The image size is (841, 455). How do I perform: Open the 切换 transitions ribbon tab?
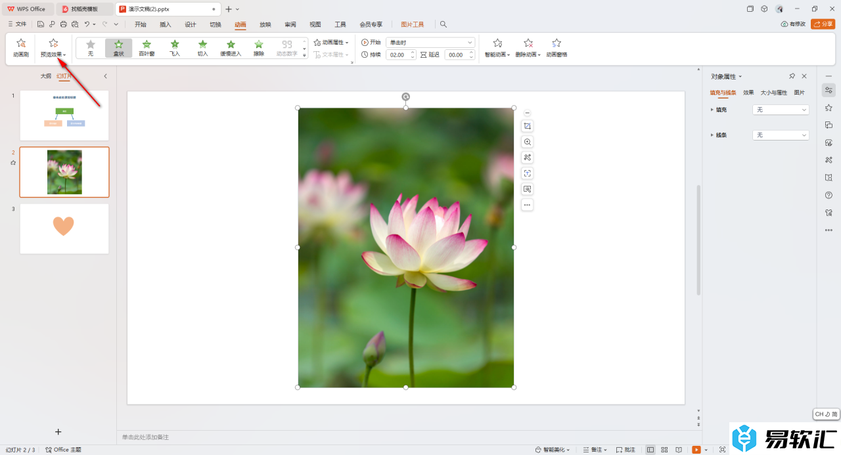(216, 24)
